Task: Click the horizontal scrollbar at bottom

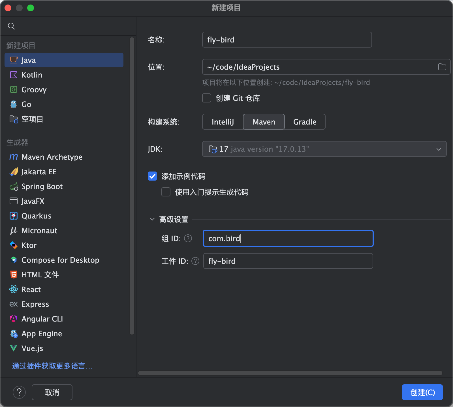Action: 290,373
